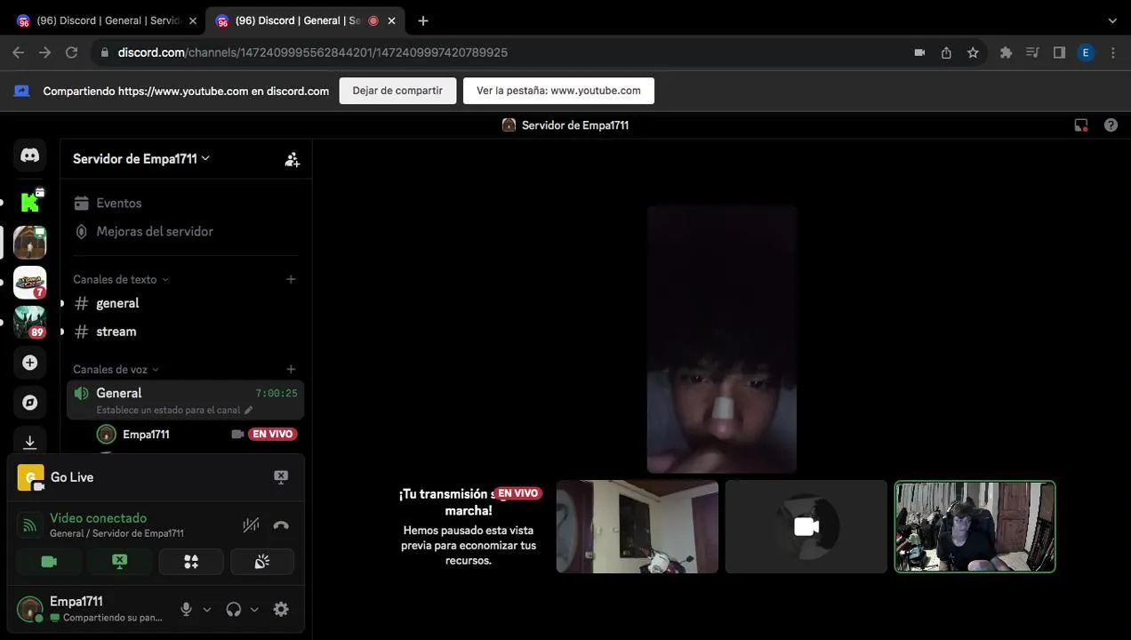Viewport: 1131px width, 640px height.
Task: Click the download apps icon in sidebar
Action: tap(30, 442)
